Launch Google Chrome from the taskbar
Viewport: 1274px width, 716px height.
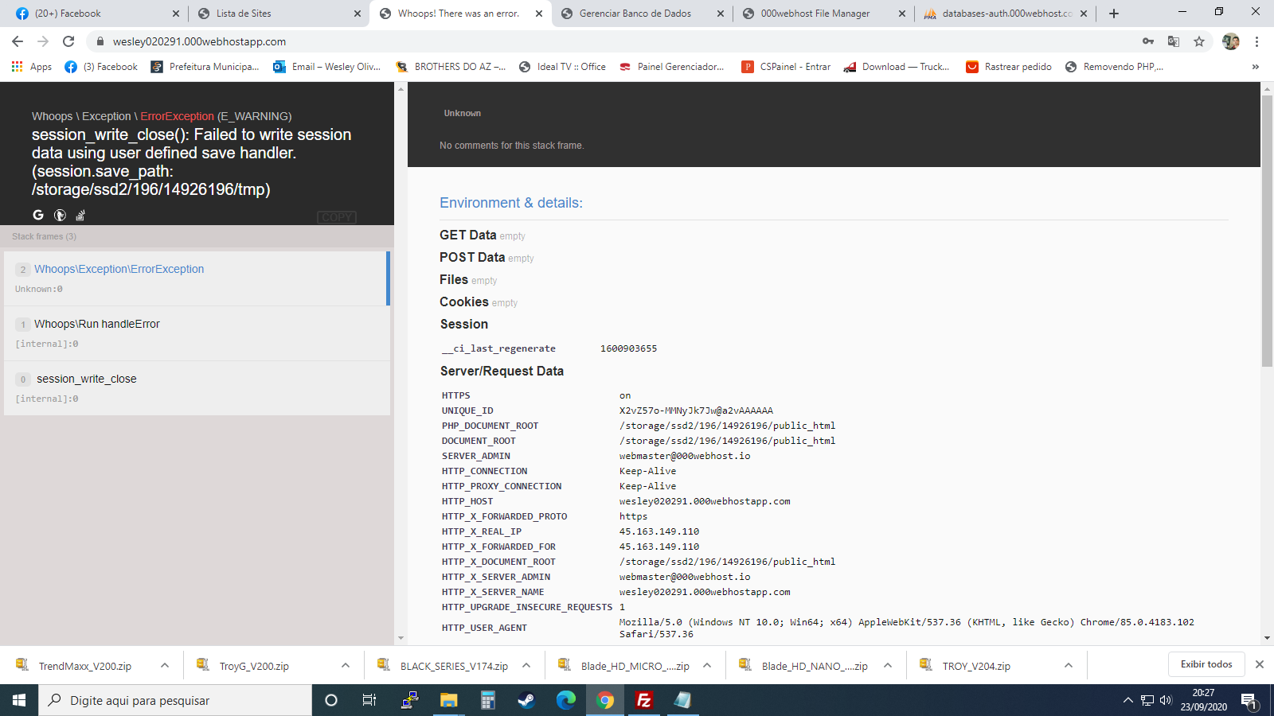(x=605, y=700)
